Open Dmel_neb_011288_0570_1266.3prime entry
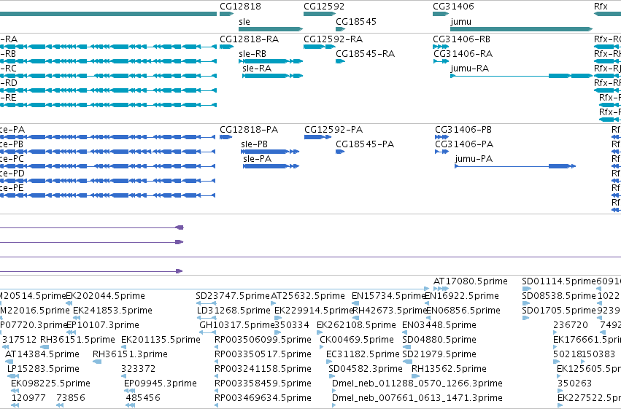Viewport: 621px width, 409px height. point(417,383)
